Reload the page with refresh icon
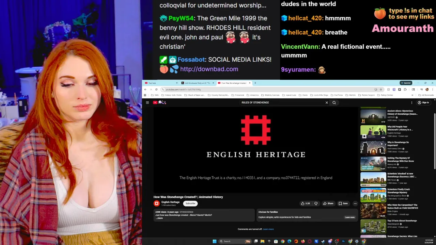Screen dimensions: 436x245 (156, 89)
